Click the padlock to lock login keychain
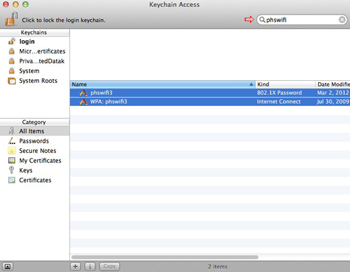This screenshot has width=350, height=272. (x=11, y=19)
